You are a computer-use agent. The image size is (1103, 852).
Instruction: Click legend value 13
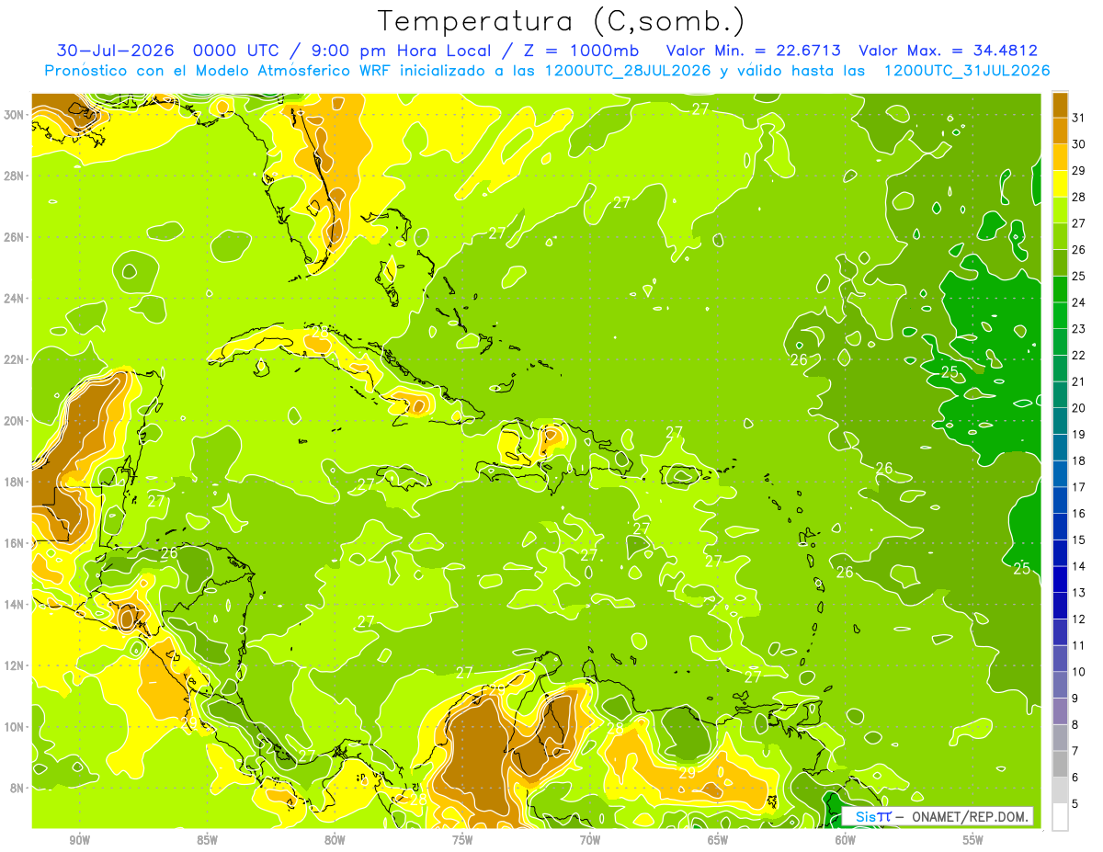[1080, 593]
